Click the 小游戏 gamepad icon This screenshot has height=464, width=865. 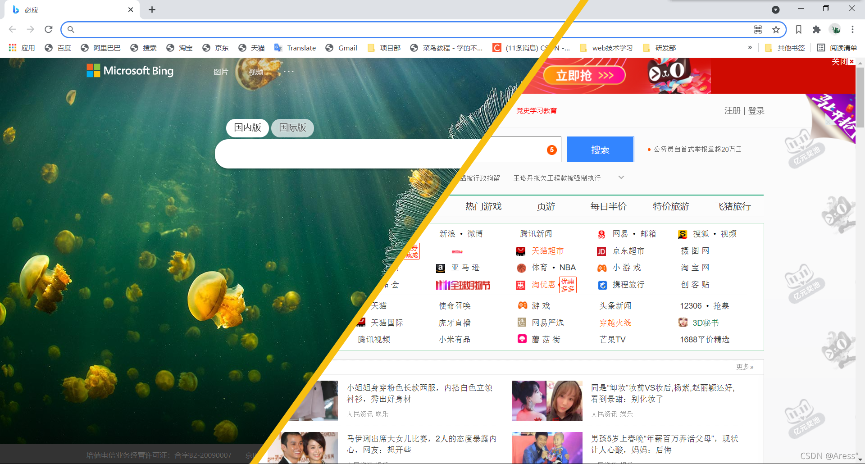(602, 268)
